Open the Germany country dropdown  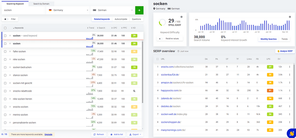pyautogui.click(x=68, y=10)
